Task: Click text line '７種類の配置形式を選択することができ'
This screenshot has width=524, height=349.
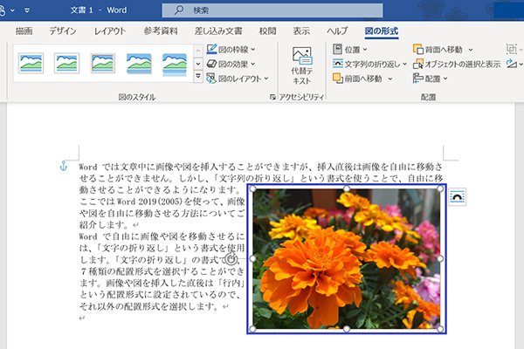Action: (162, 271)
